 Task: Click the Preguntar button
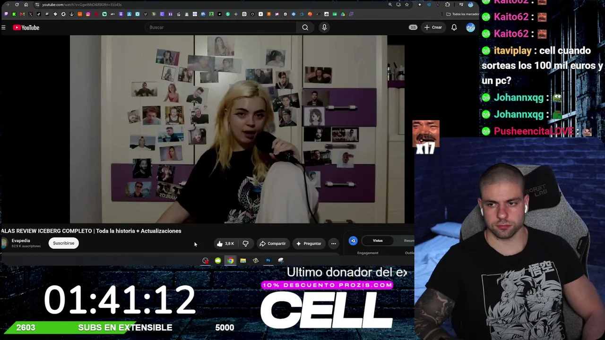(x=309, y=244)
